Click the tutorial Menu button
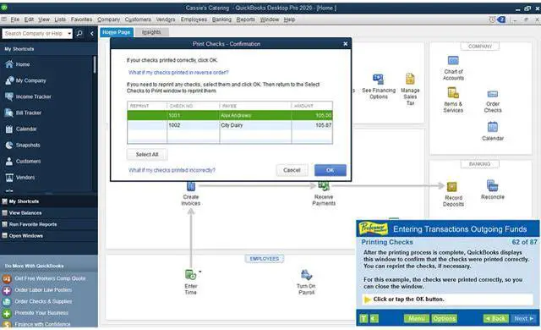 417,318
